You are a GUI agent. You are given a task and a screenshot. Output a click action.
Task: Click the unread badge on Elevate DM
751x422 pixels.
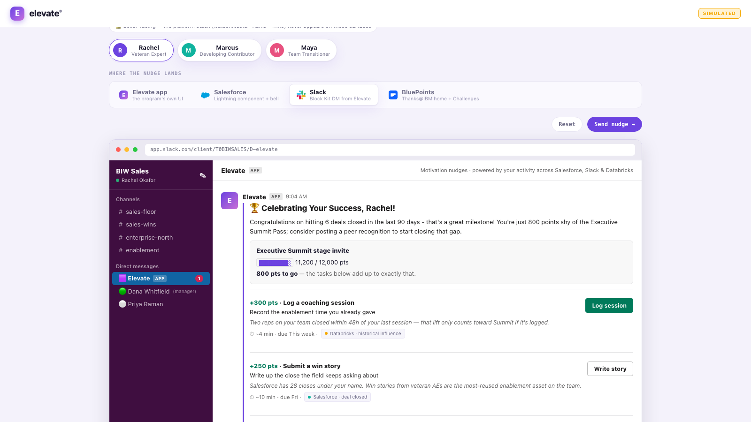(199, 279)
